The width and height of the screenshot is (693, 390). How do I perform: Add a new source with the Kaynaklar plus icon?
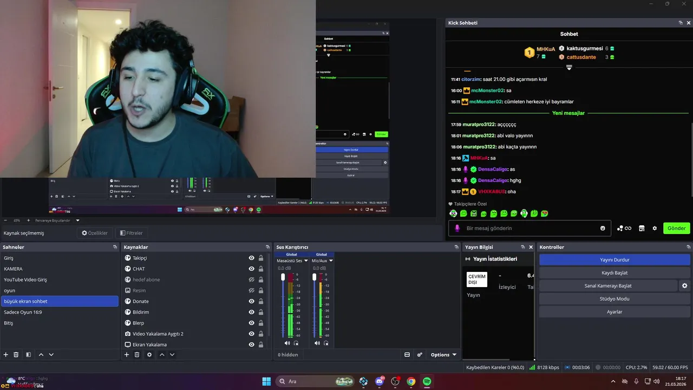click(x=127, y=355)
